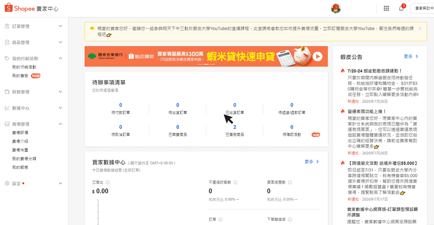434x225 pixels.
Task: Collapse the 我的行銷活動 sidebar section
Action: pyautogui.click(x=60, y=58)
